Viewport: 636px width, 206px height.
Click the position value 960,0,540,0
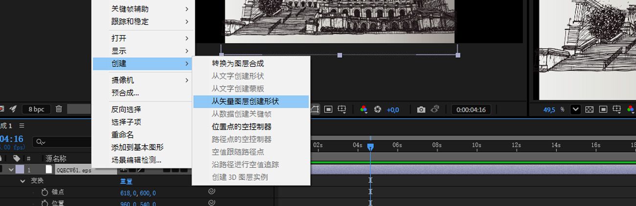[x=138, y=203]
